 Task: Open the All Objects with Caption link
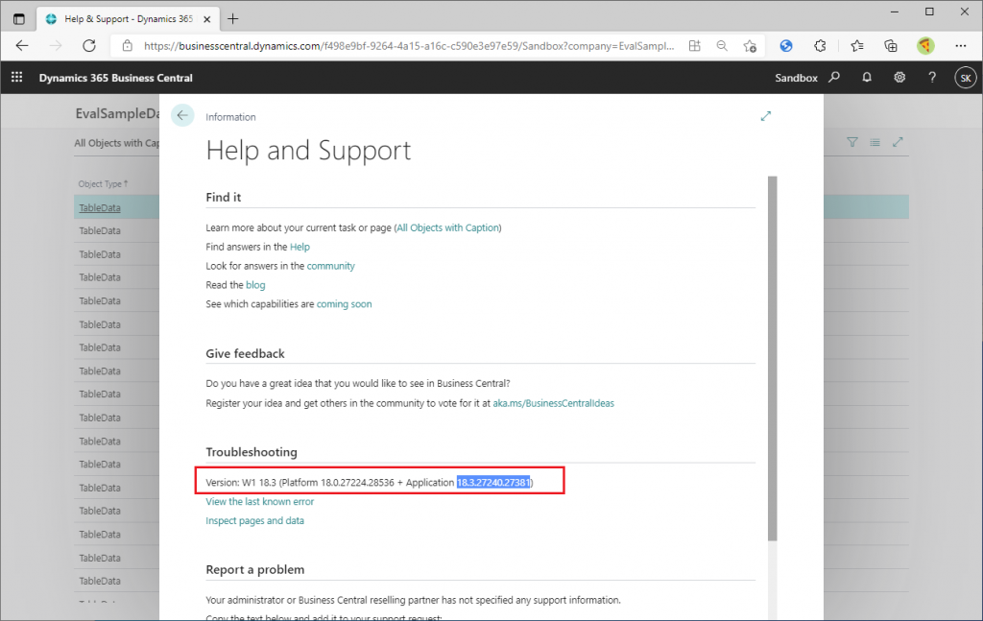coord(448,227)
